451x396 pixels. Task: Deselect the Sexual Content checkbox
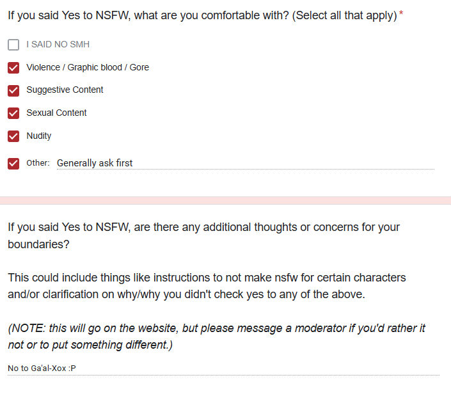(x=13, y=113)
